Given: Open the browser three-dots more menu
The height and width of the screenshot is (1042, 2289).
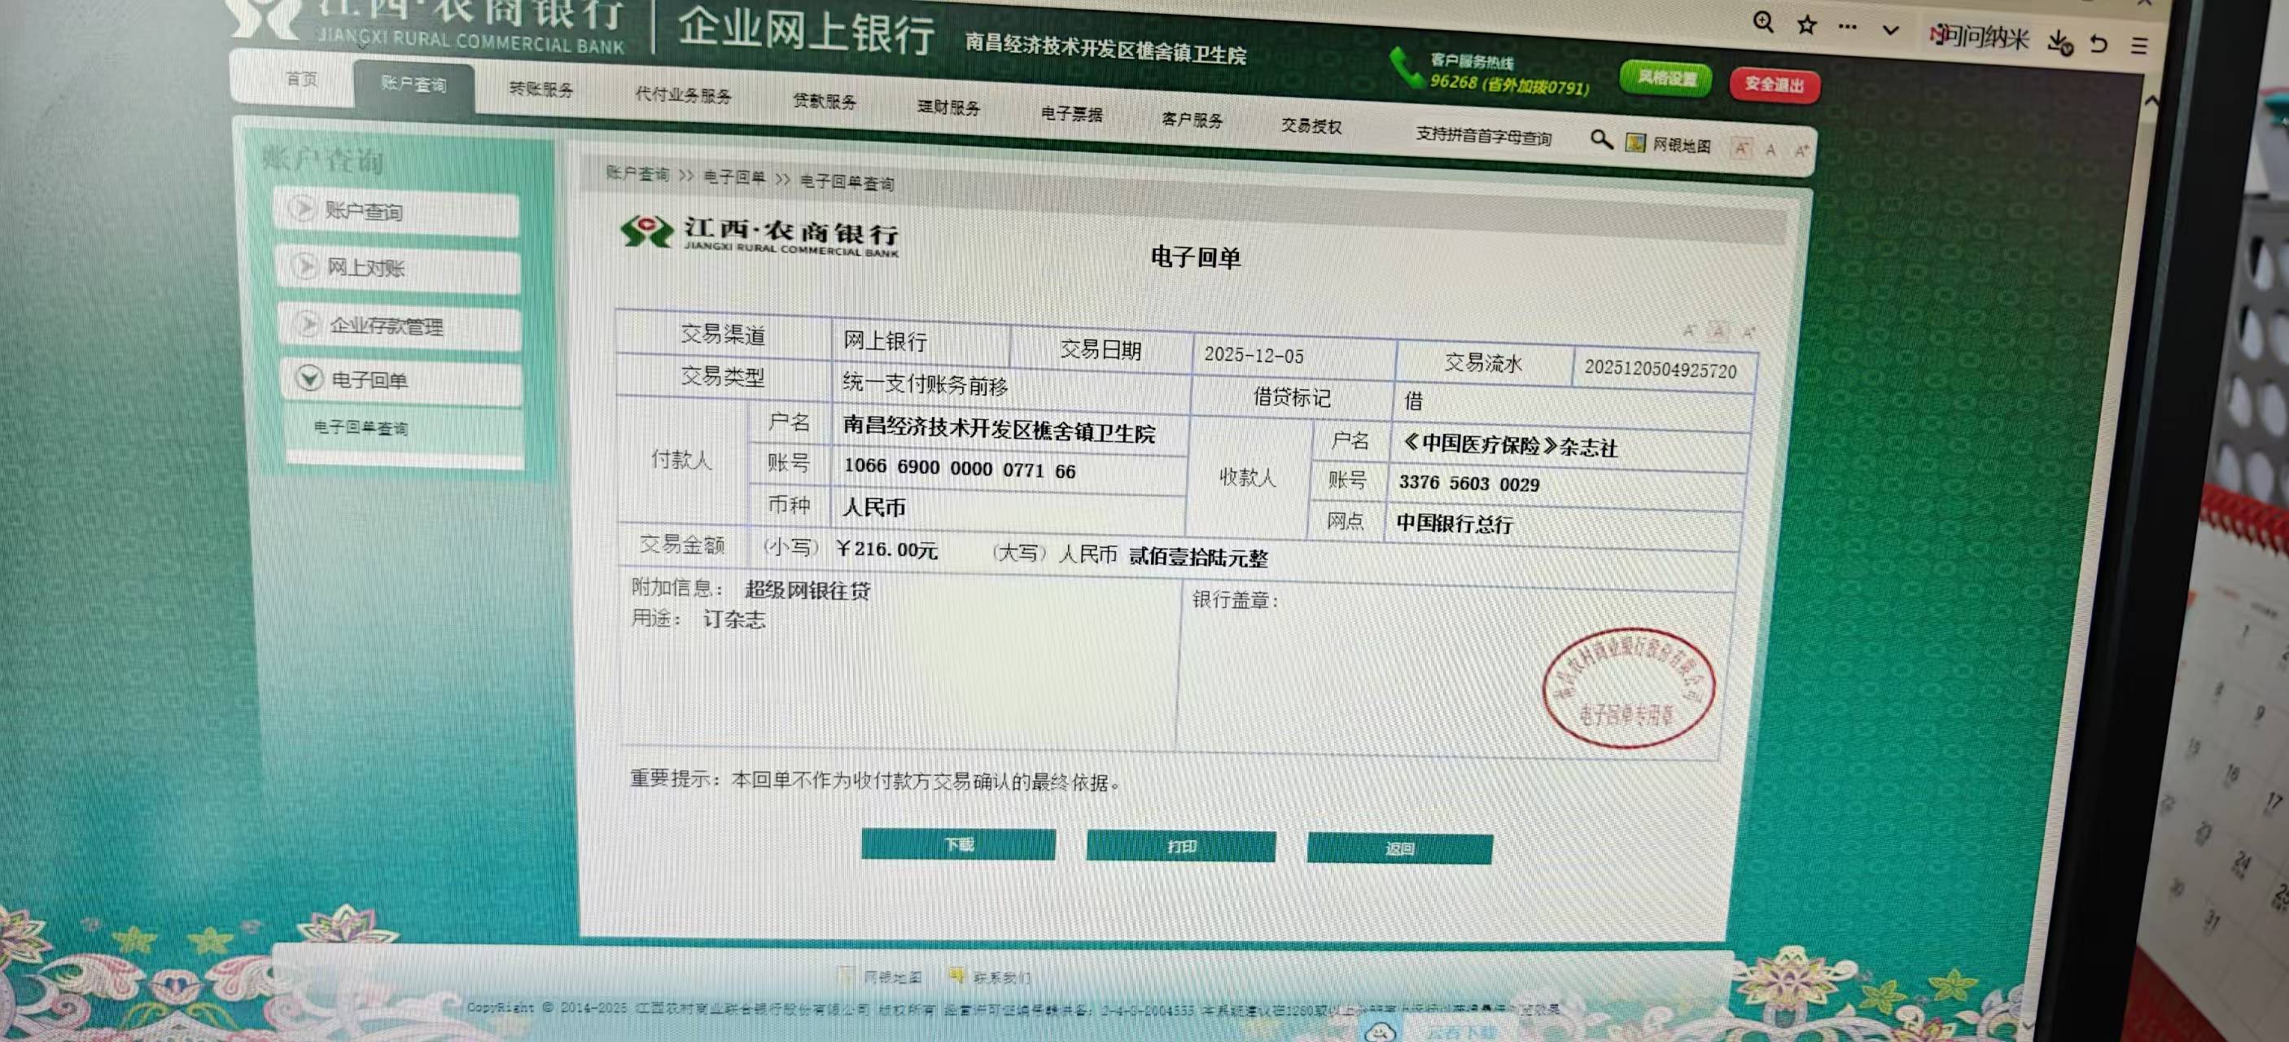Looking at the screenshot, I should coord(1847,27).
